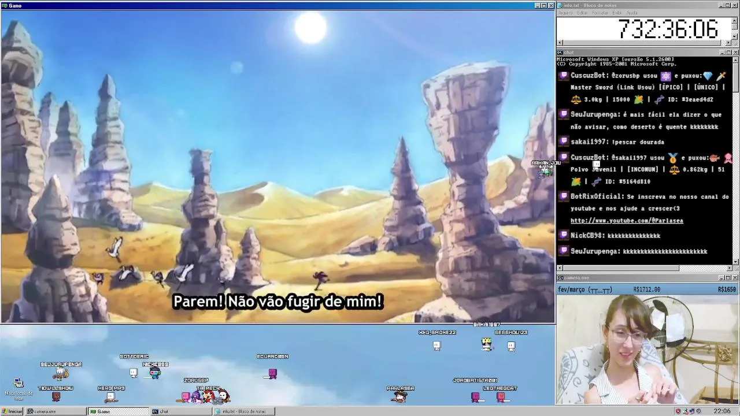Click the console icon in chat title bar
This screenshot has height=416, width=740.
pyautogui.click(x=560, y=53)
